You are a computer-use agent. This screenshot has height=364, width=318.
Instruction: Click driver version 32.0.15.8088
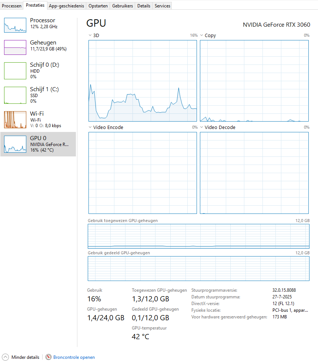pyautogui.click(x=284, y=290)
